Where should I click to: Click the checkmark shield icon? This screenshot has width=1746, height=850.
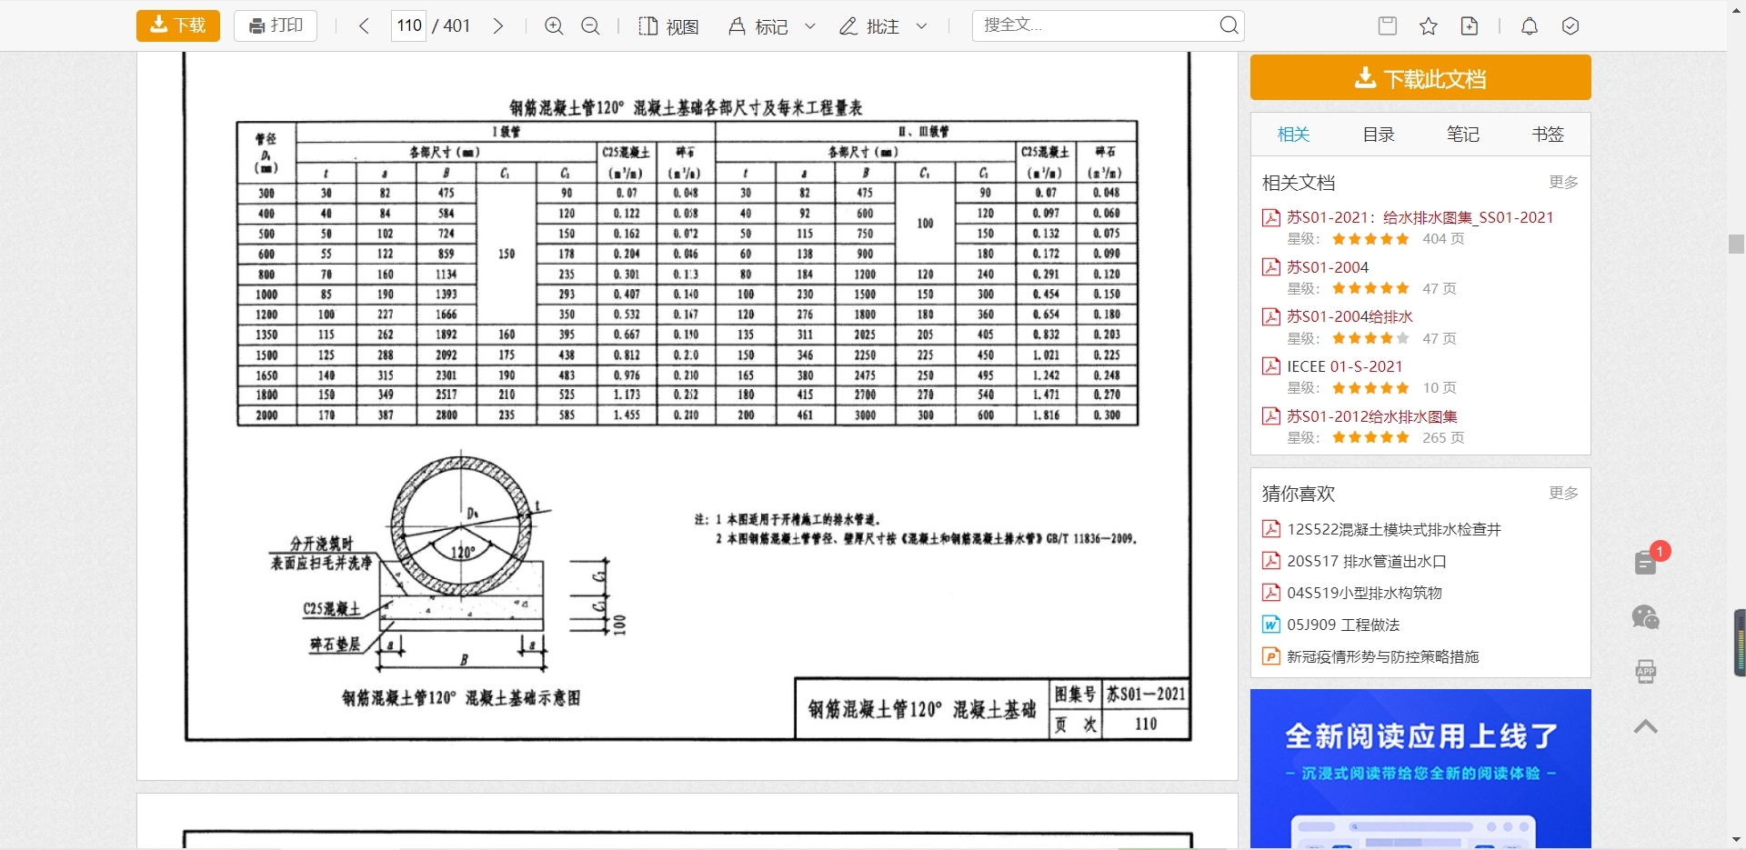(x=1570, y=25)
